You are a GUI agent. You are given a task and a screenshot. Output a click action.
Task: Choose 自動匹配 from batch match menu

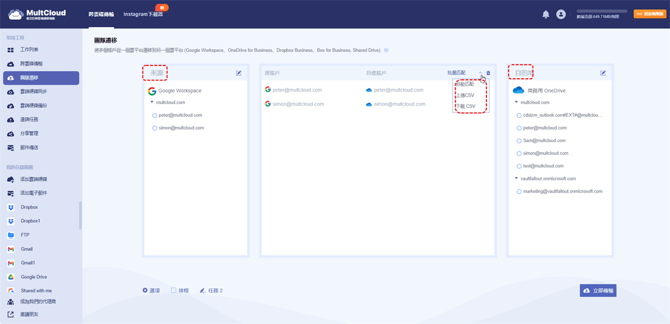pos(465,84)
